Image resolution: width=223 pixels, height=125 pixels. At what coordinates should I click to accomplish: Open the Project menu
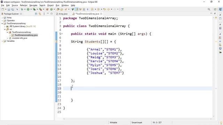point(51,6)
